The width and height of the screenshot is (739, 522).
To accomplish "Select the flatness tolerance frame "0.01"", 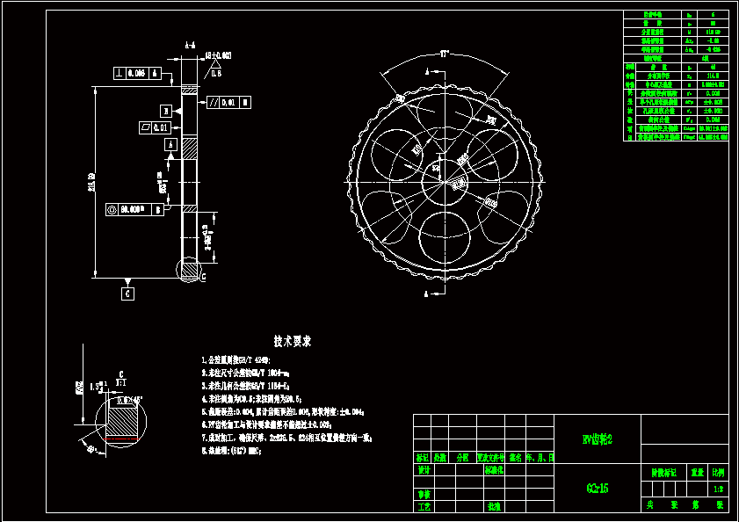I will (155, 127).
